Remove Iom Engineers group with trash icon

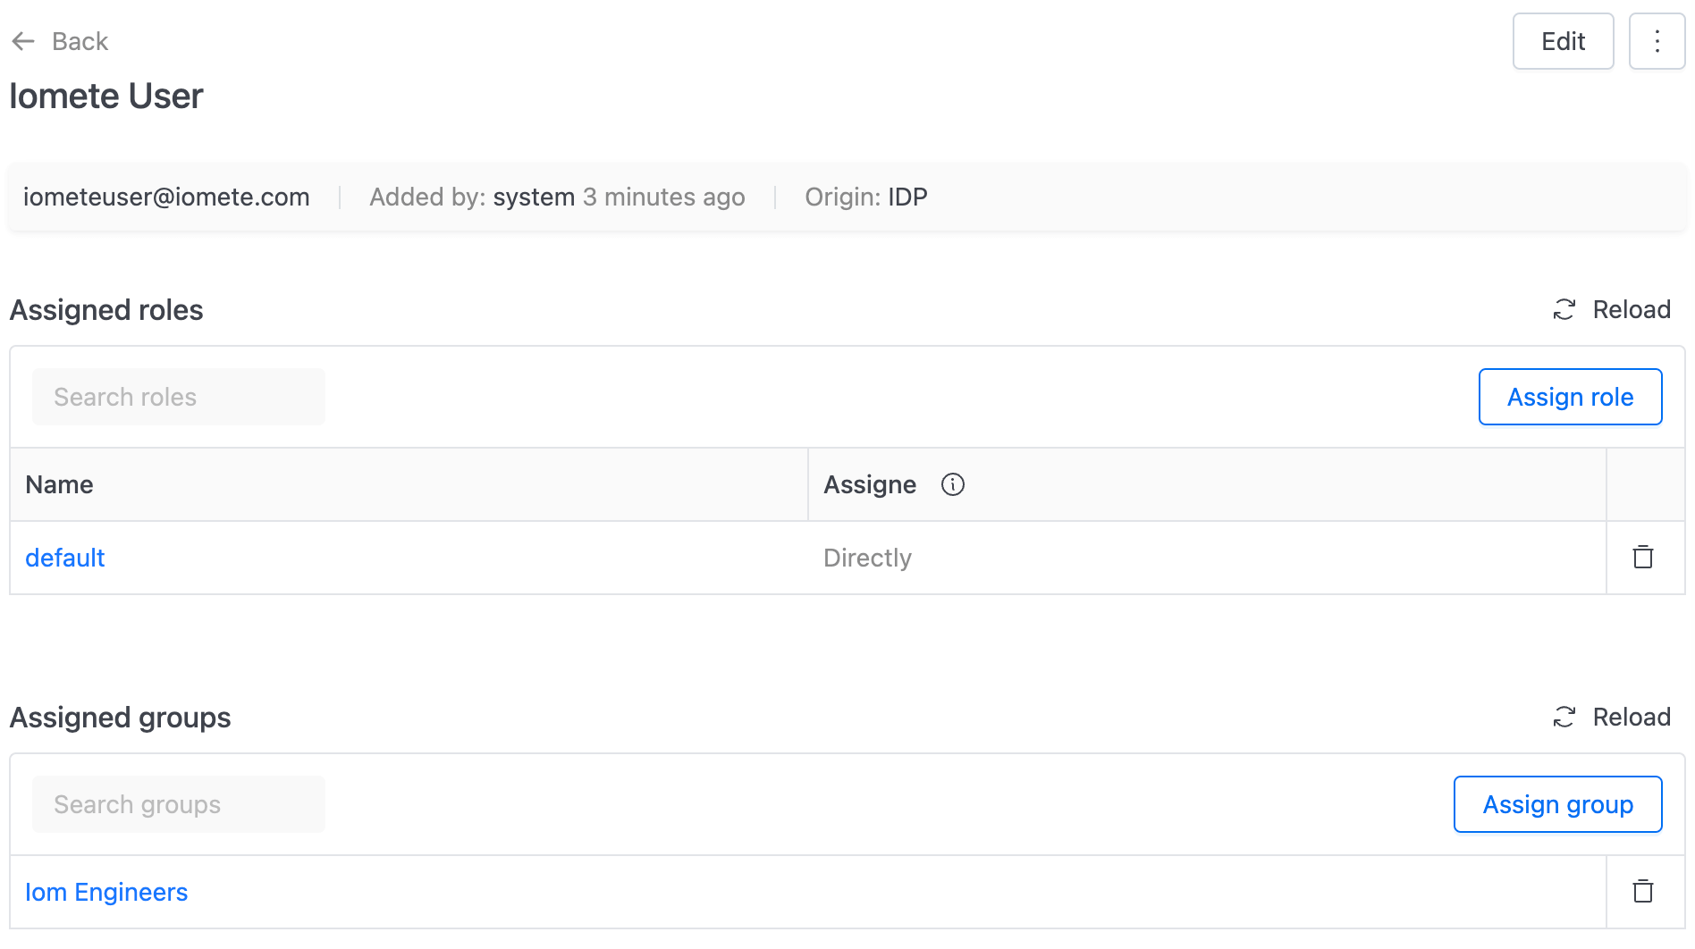click(x=1643, y=891)
